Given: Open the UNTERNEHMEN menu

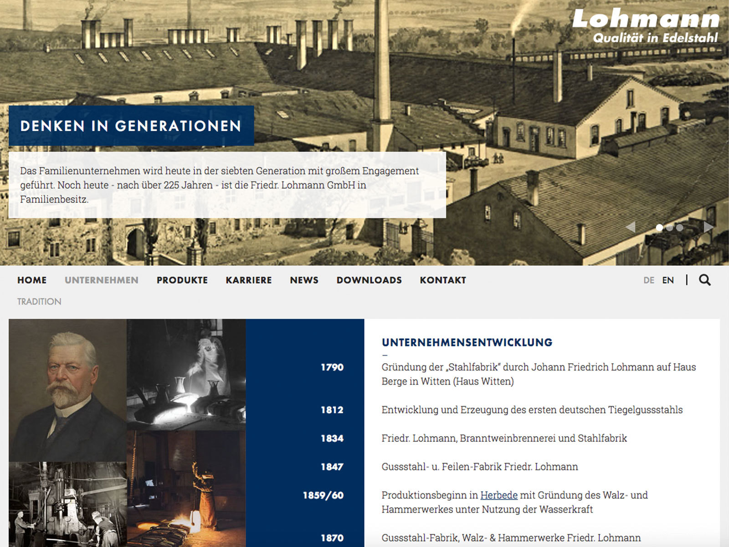Looking at the screenshot, I should pyautogui.click(x=102, y=280).
